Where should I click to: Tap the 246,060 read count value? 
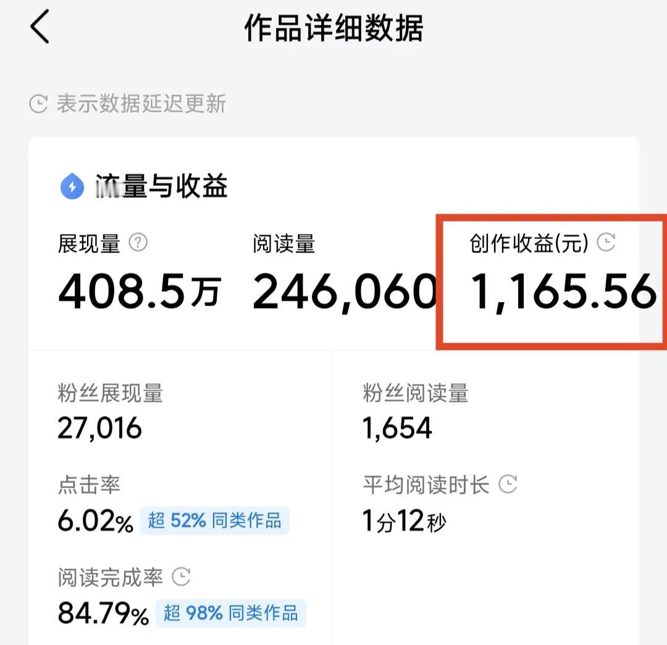345,293
